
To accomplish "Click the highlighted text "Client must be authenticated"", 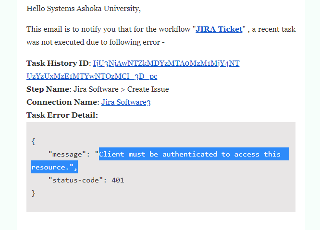I will (x=158, y=154).
